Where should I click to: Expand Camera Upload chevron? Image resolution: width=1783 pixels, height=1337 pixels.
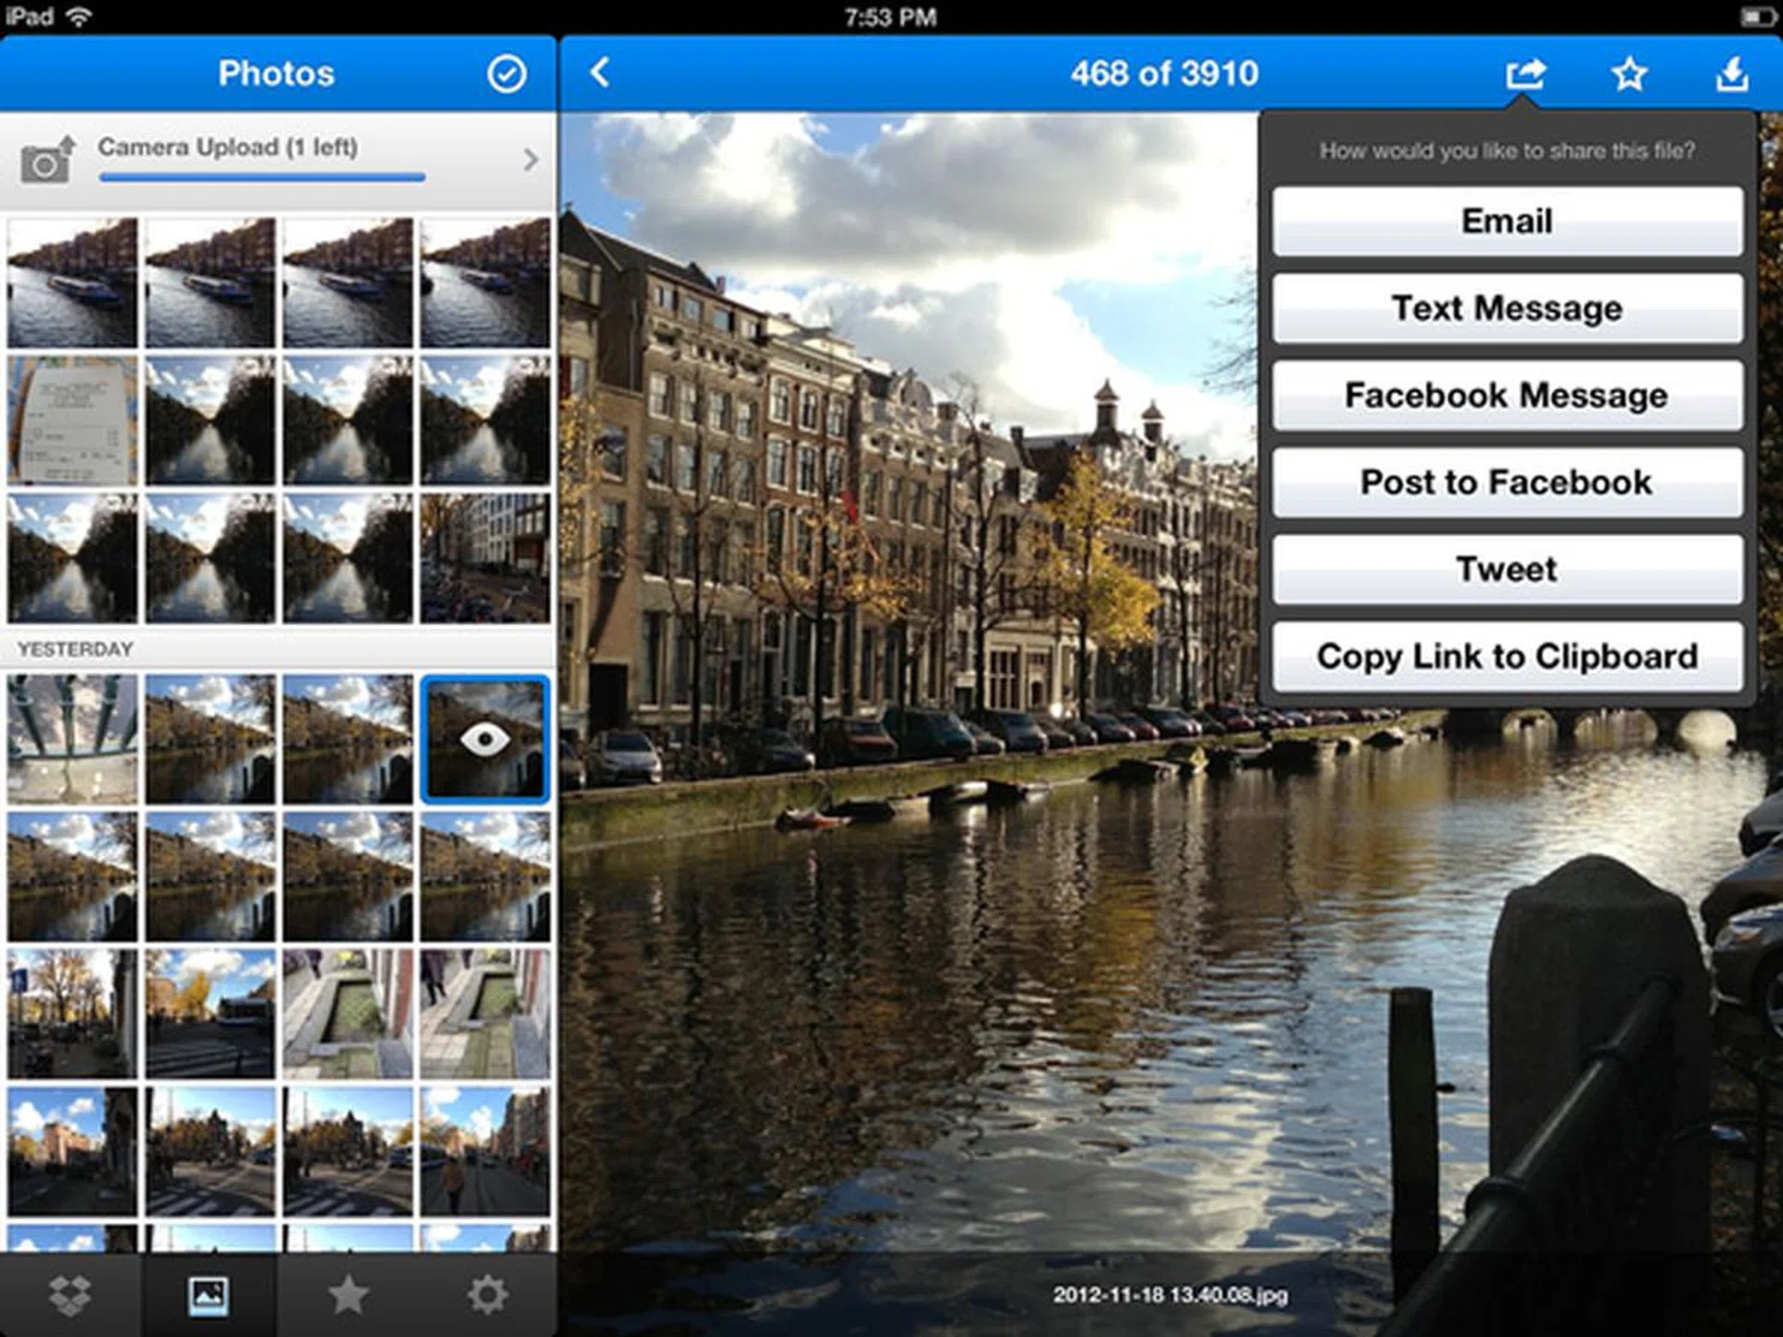click(x=530, y=160)
